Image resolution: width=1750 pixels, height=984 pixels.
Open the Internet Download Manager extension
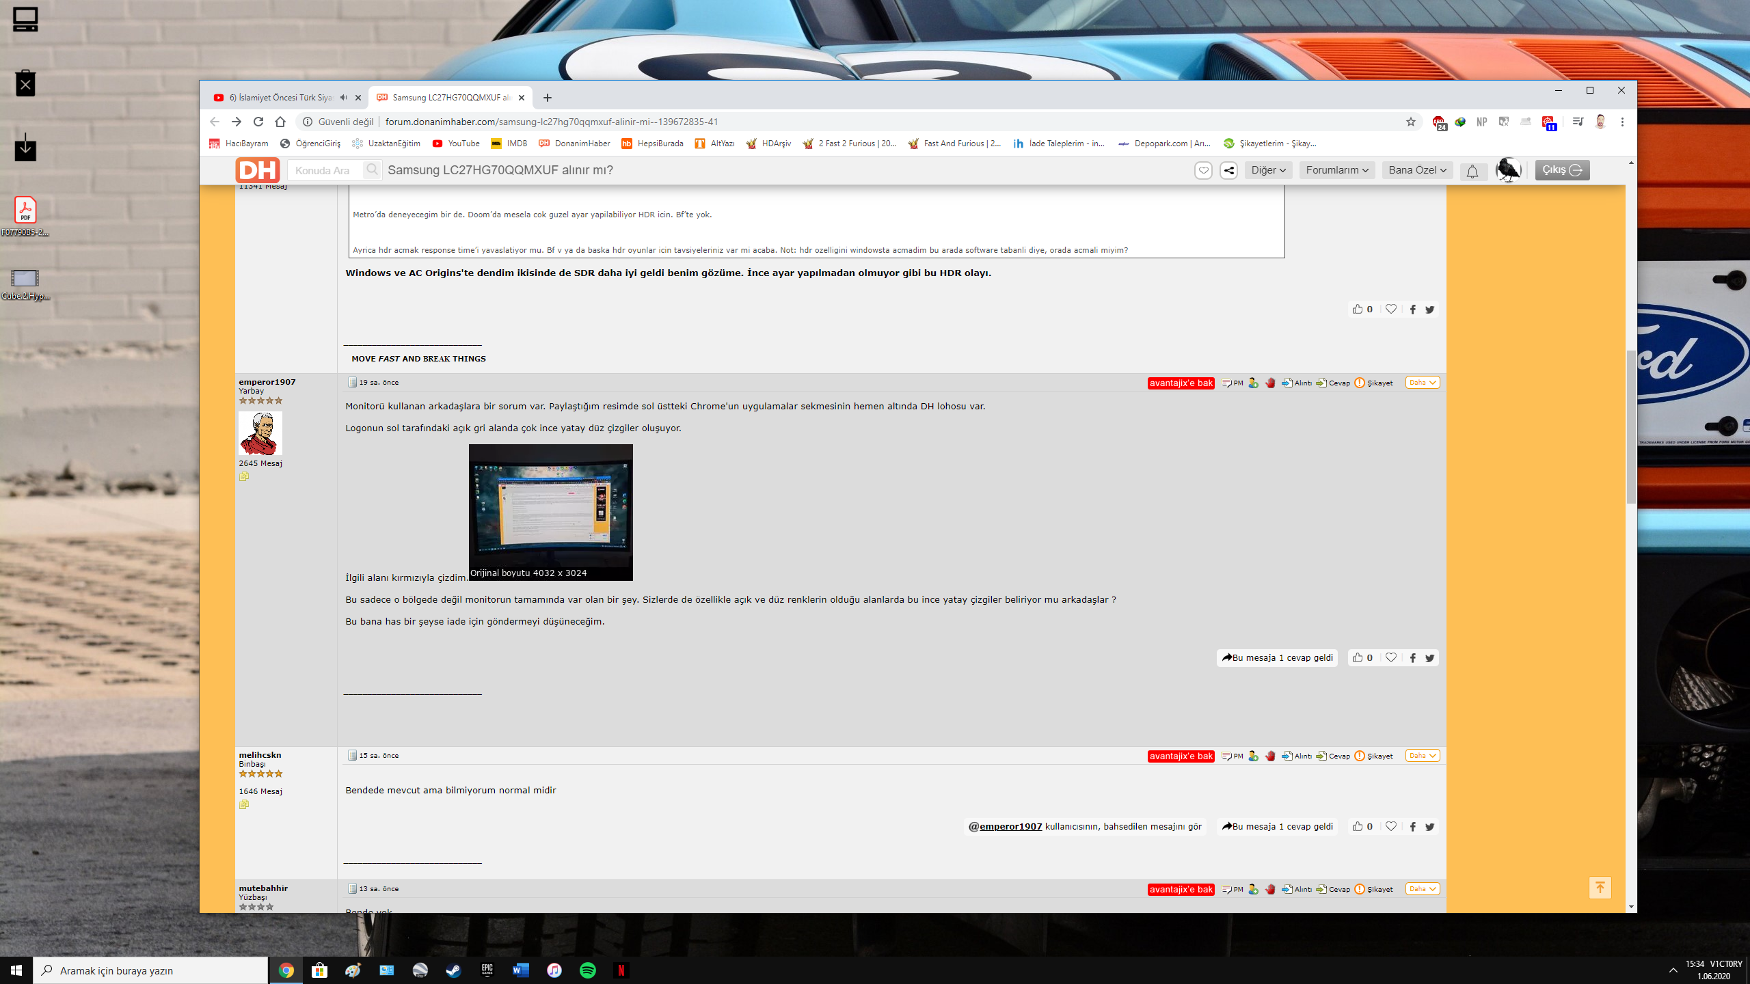pos(1460,122)
